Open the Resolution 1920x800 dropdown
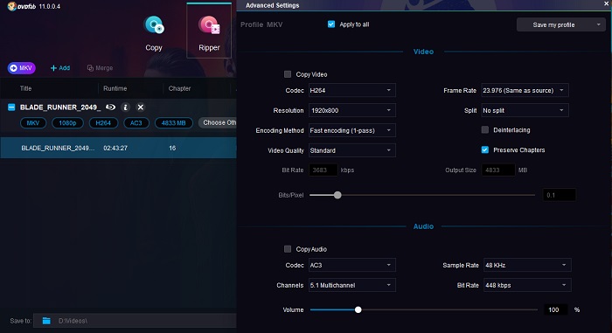Image resolution: width=612 pixels, height=333 pixels. 352,110
